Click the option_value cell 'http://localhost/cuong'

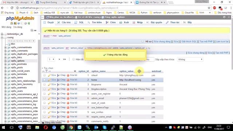coord(130,80)
